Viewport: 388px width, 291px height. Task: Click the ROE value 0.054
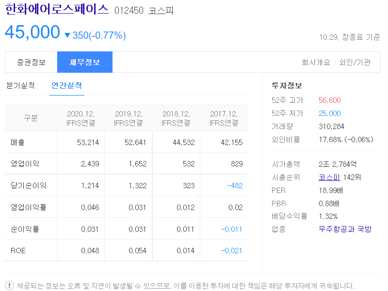coord(138,251)
